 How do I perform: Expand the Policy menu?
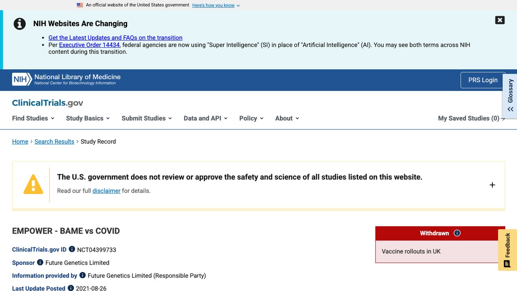[x=251, y=118]
